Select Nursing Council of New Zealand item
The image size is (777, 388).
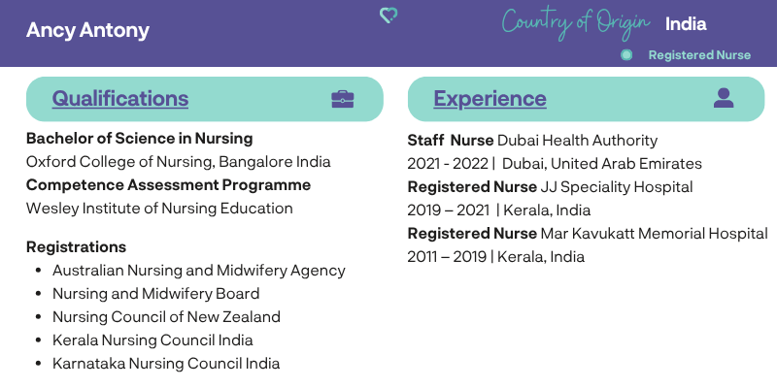[x=166, y=316]
